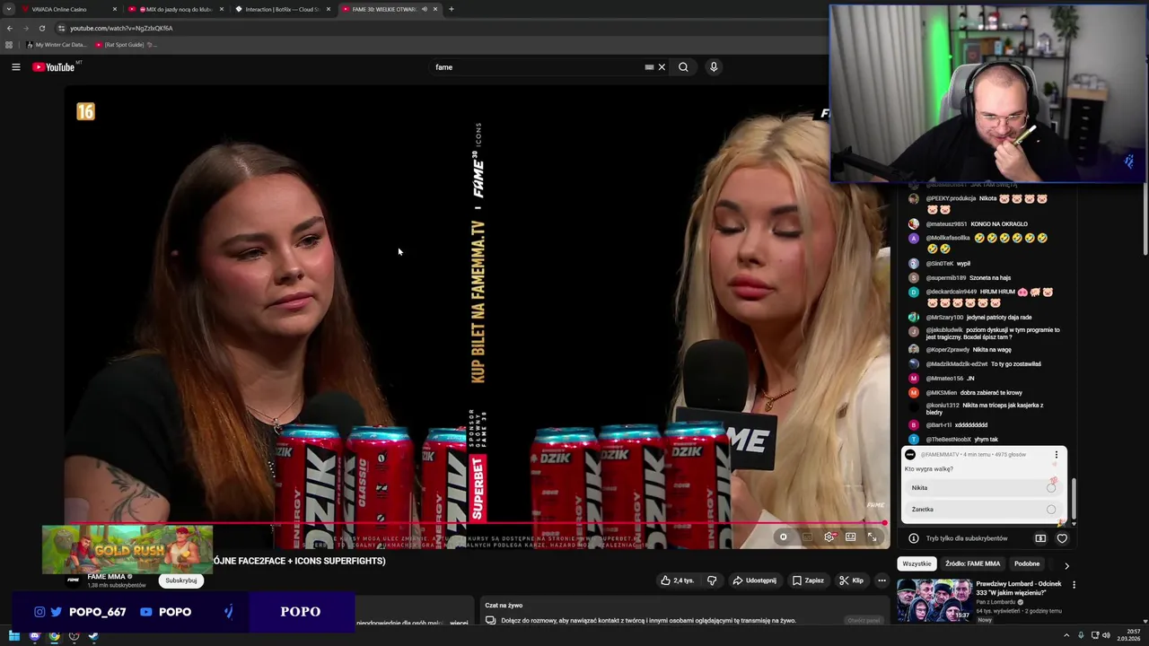This screenshot has height=646, width=1149.
Task: Open the apps grid in bookmarks bar
Action: (x=9, y=44)
